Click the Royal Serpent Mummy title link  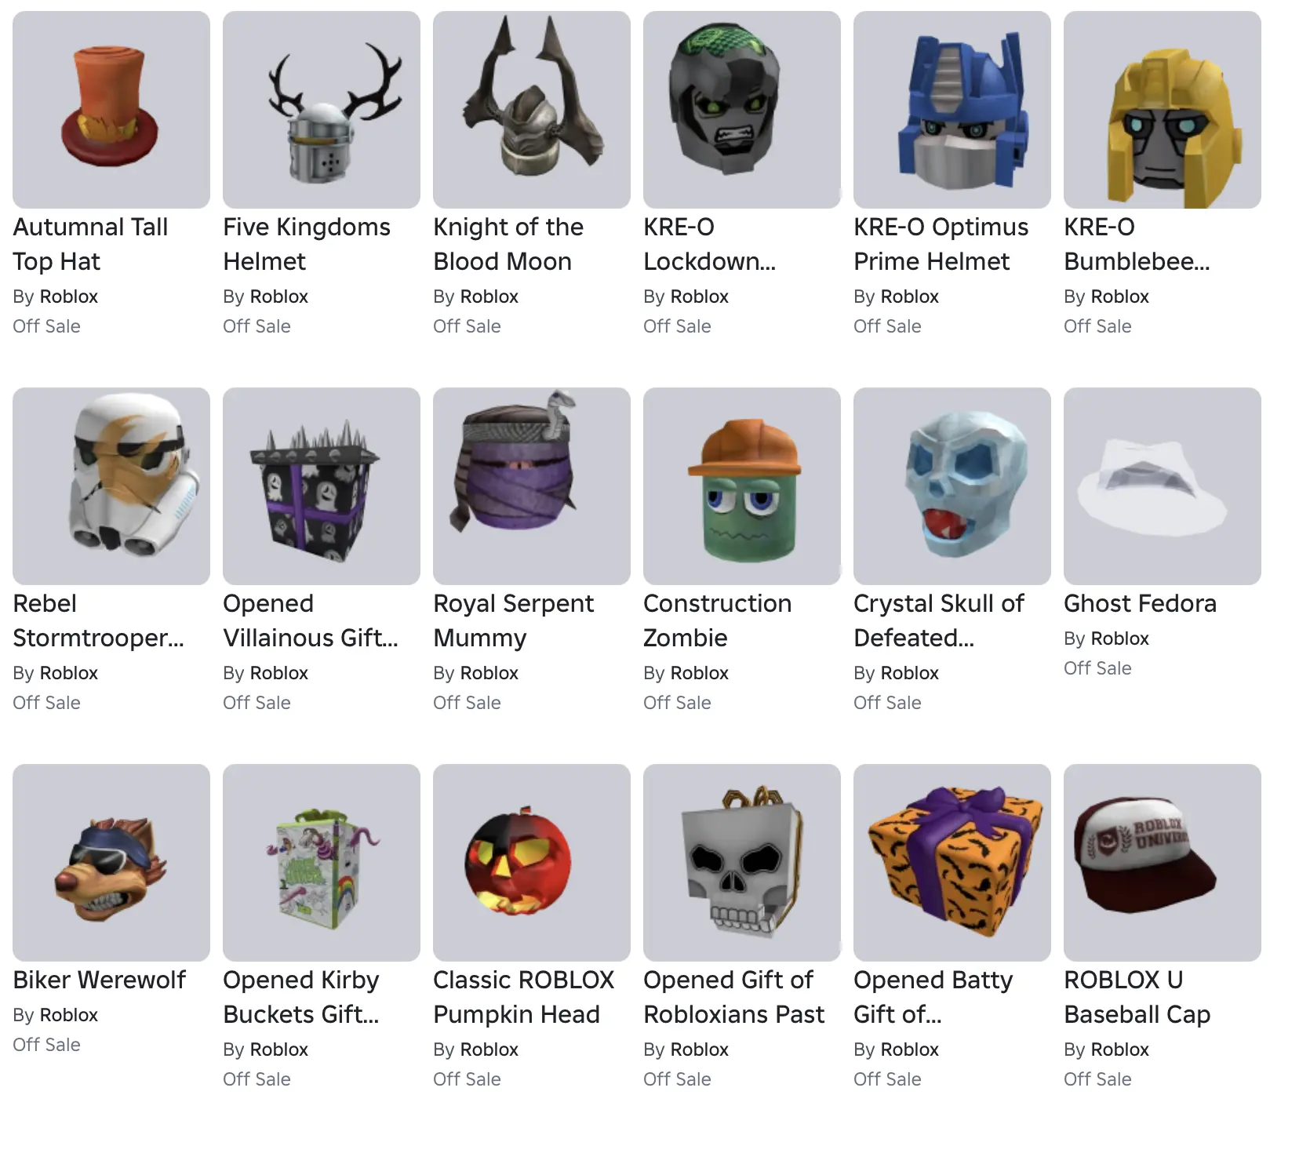click(513, 620)
